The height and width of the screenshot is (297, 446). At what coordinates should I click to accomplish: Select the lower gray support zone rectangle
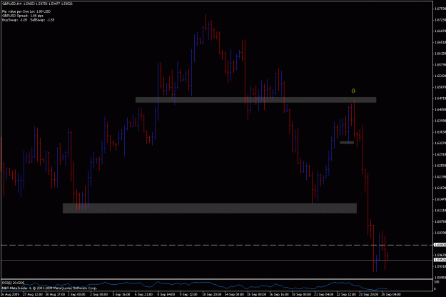[x=210, y=208]
